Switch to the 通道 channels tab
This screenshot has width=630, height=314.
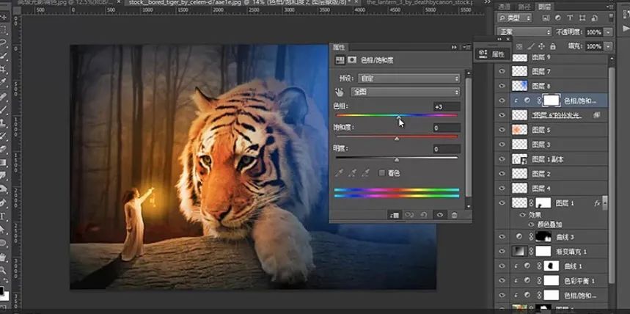[x=504, y=7]
